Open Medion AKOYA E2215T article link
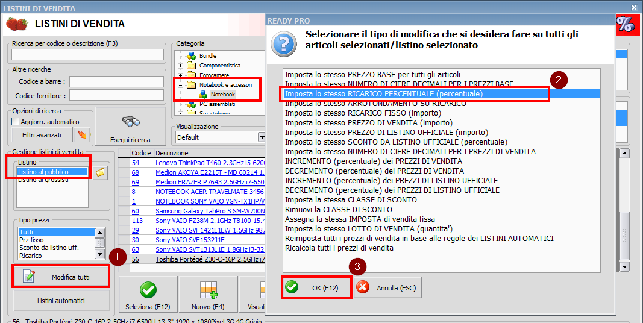The height and width of the screenshot is (323, 643). pyautogui.click(x=210, y=172)
